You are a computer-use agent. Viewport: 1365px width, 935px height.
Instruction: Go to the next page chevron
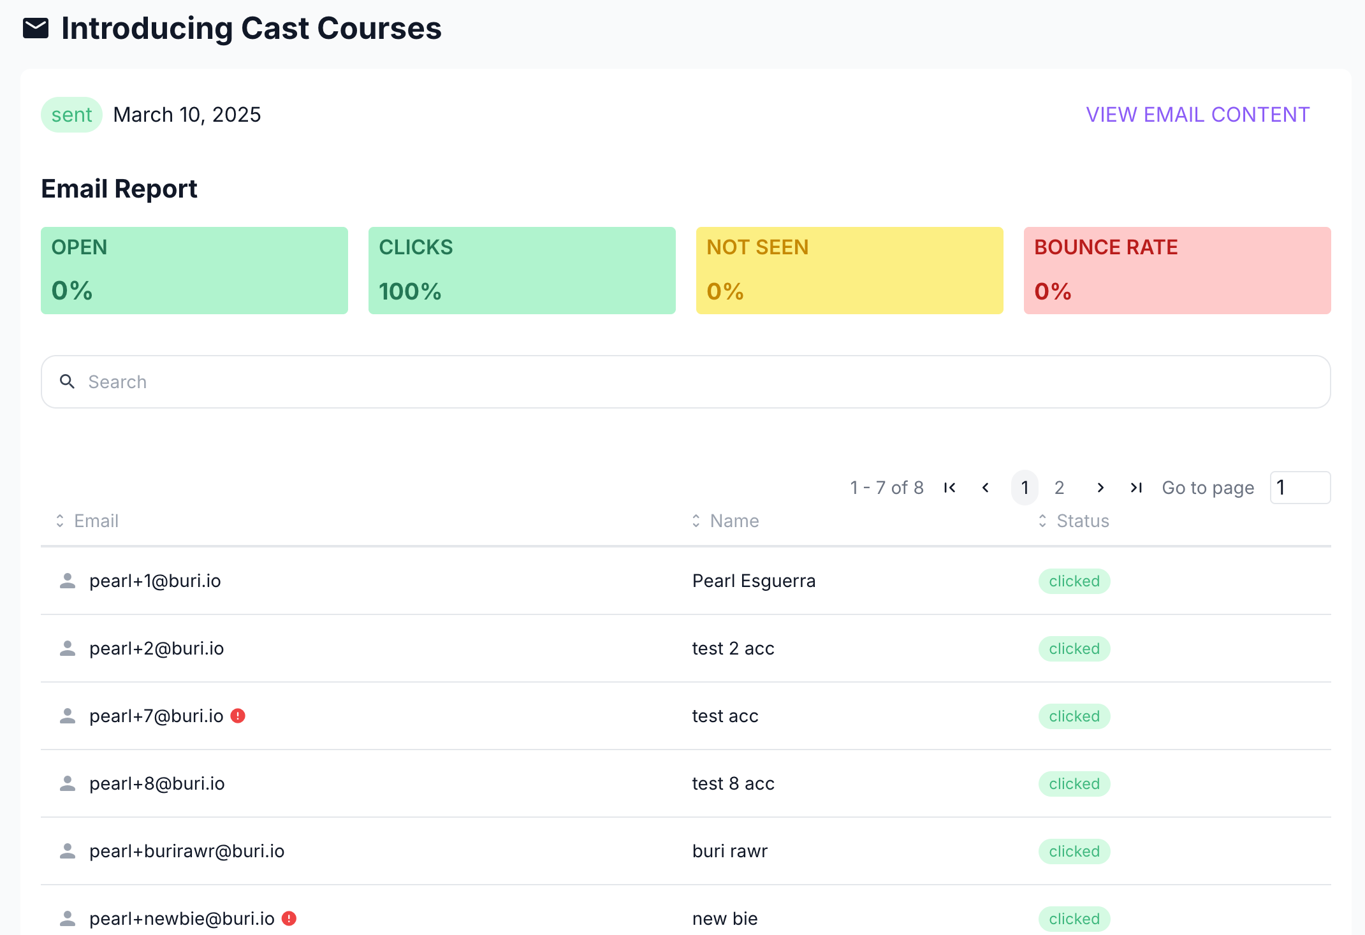(x=1100, y=488)
